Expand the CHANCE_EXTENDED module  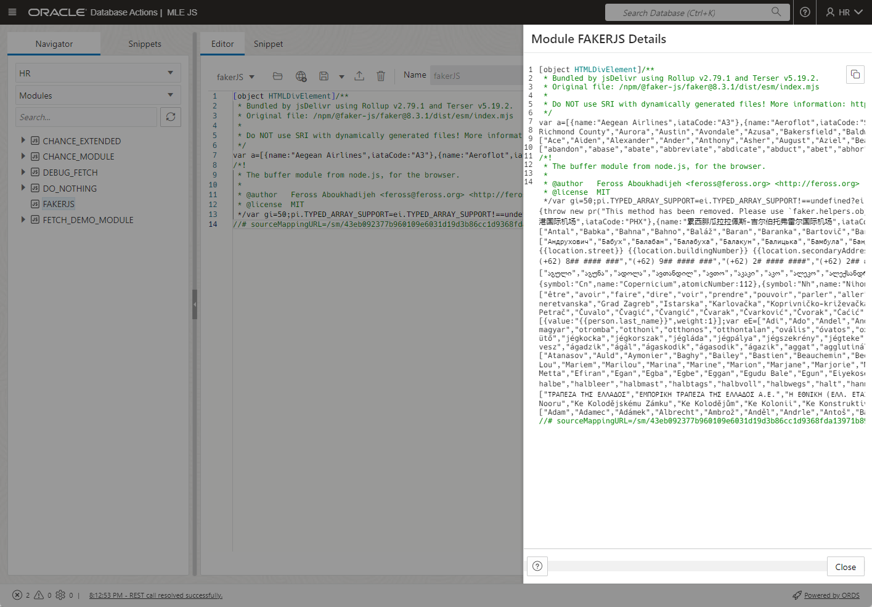[x=23, y=141]
